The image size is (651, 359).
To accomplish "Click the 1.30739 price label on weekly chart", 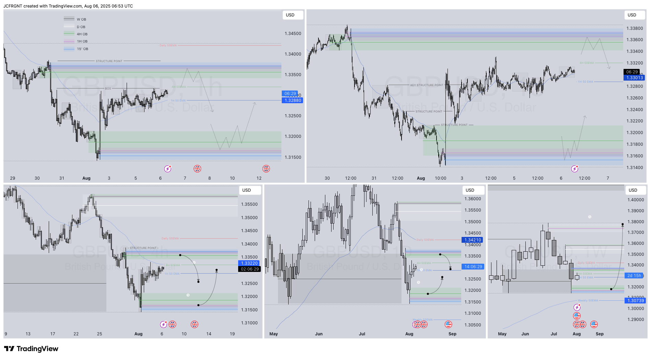I will click(635, 301).
